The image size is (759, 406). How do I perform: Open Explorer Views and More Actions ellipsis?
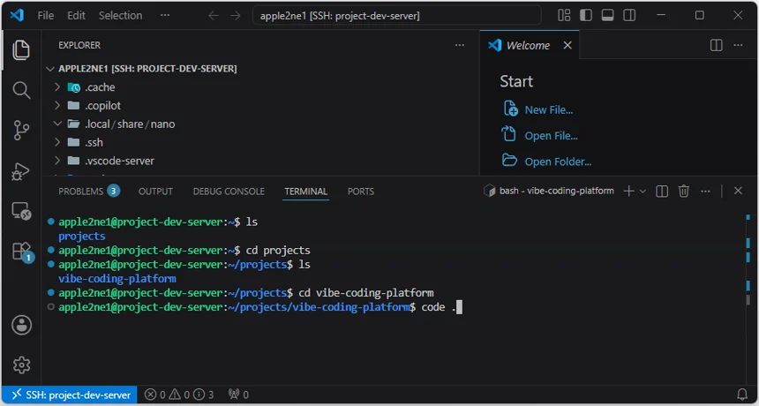[x=459, y=45]
